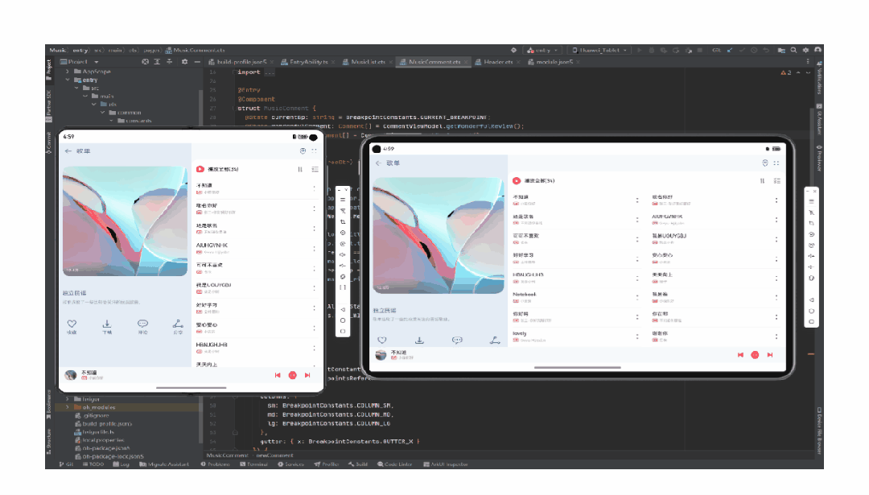Tap the download icon in tablet emulator
869x495 pixels.
pos(419,340)
